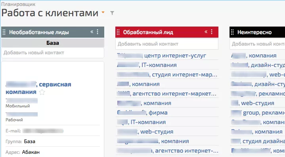Image resolution: width=285 pixels, height=157 pixels.
Task: Collapse the Необработанные лиды column
Action: point(92,32)
